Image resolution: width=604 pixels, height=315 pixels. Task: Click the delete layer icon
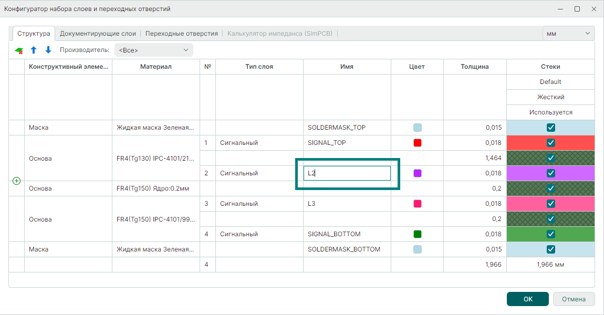19,50
